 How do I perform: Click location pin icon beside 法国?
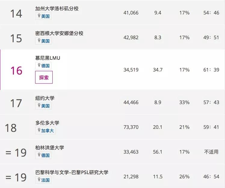point(39,180)
